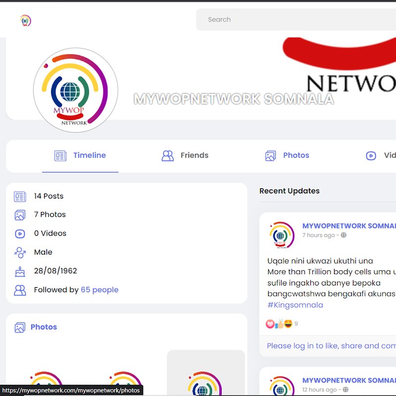396x396 pixels.
Task: Select the Timeline tab
Action: (80, 155)
